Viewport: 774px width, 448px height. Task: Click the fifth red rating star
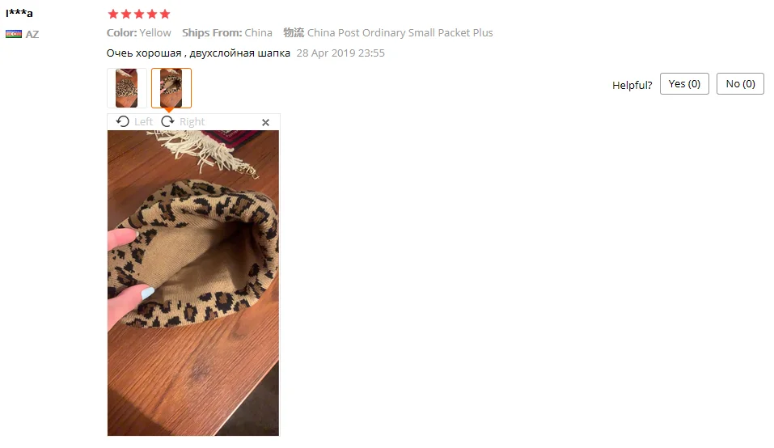coord(165,14)
